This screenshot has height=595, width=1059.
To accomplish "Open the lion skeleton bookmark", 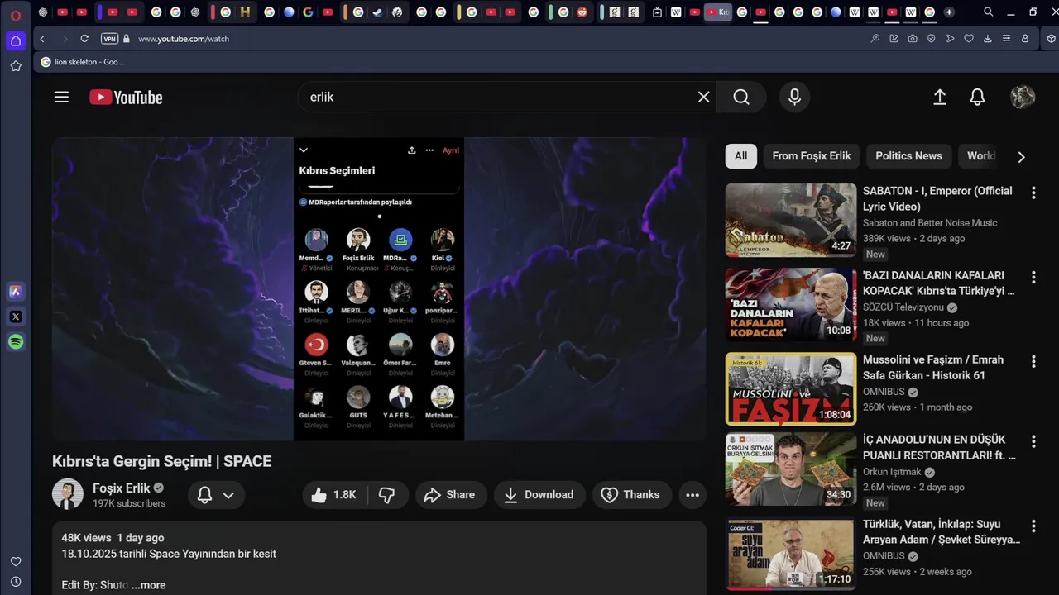I will pyautogui.click(x=81, y=62).
